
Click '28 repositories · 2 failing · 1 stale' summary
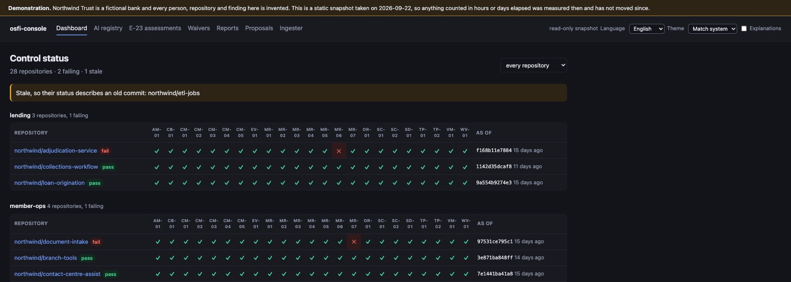coord(56,72)
